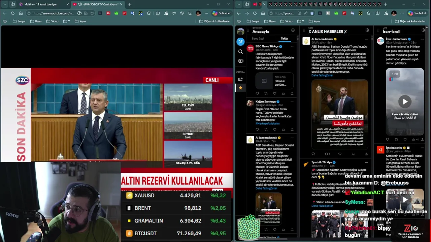
Task: Mute the SÖZCÜ TV tab audio speaker
Action: 80,4
